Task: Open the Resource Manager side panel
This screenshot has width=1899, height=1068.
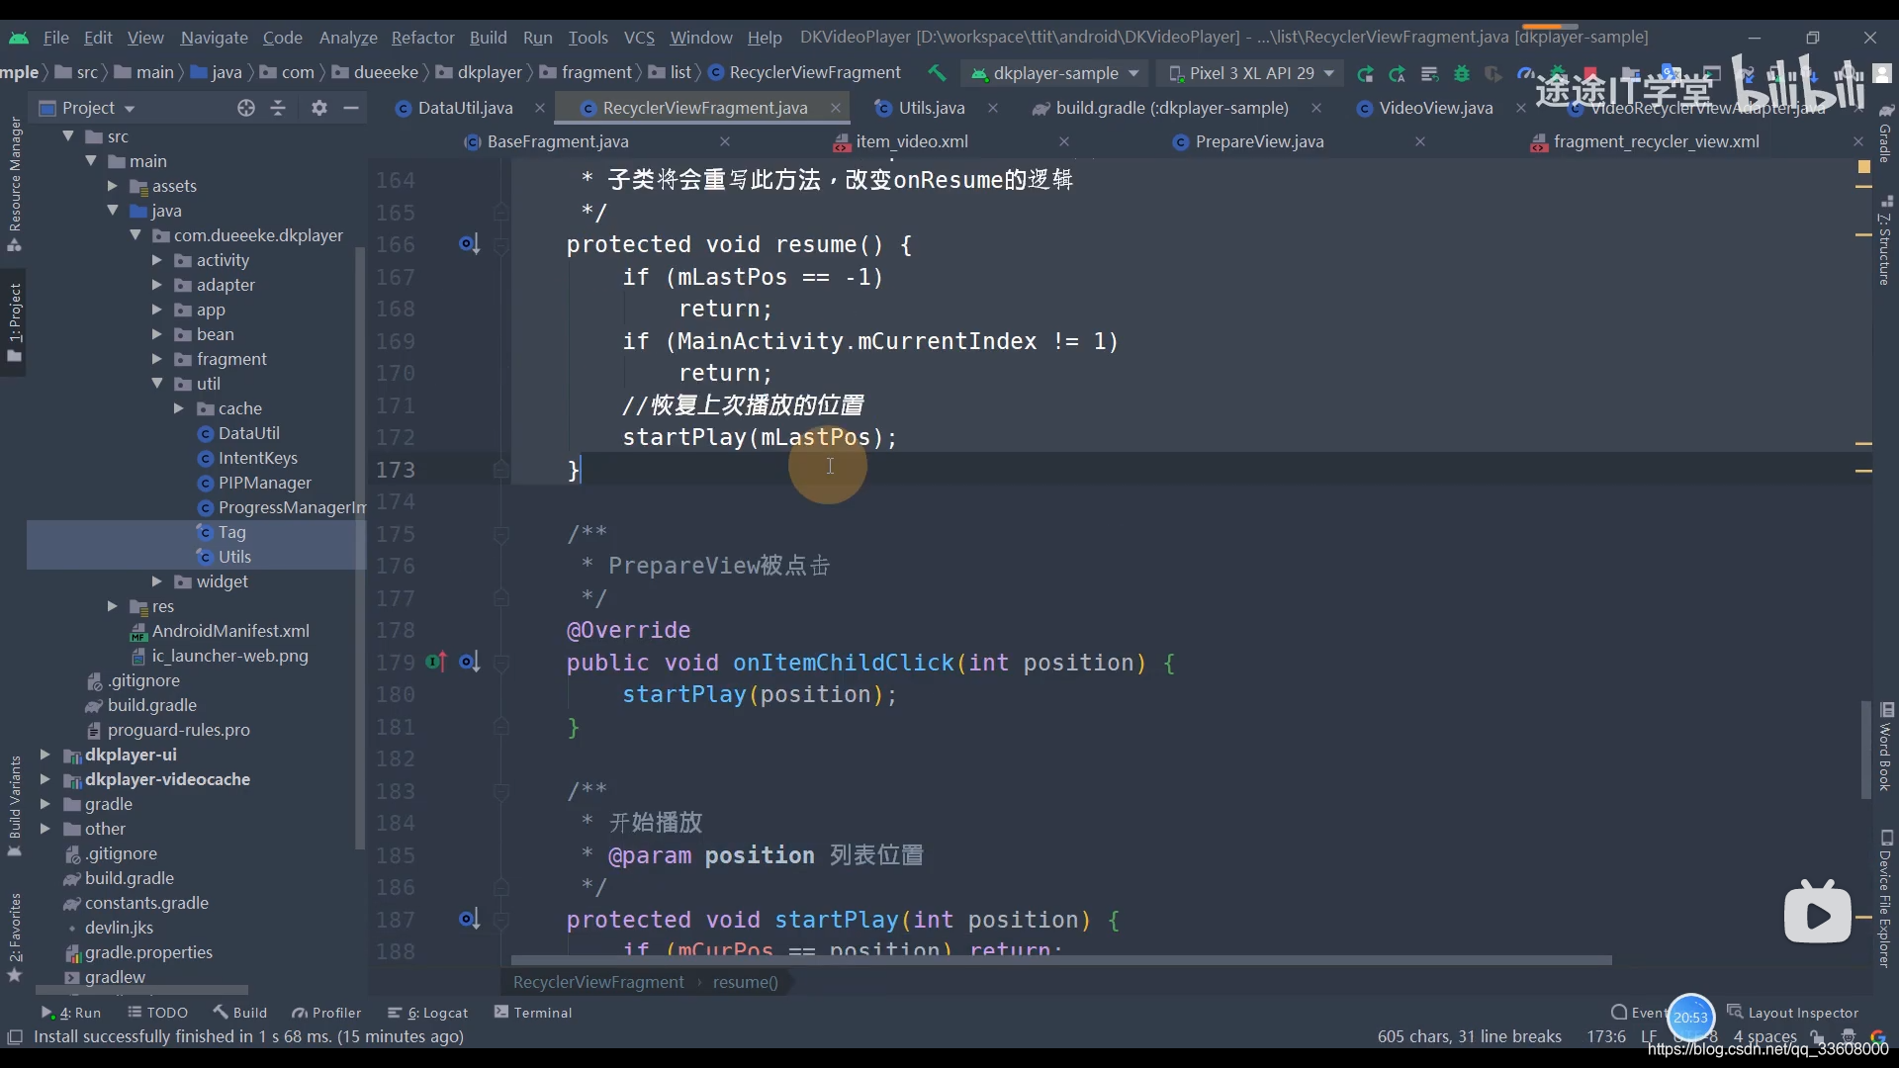Action: coord(14,184)
